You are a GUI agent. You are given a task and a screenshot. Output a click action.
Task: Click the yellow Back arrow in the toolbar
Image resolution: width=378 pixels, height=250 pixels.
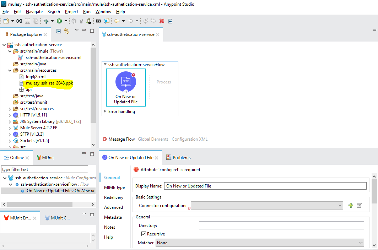pyautogui.click(x=117, y=21)
